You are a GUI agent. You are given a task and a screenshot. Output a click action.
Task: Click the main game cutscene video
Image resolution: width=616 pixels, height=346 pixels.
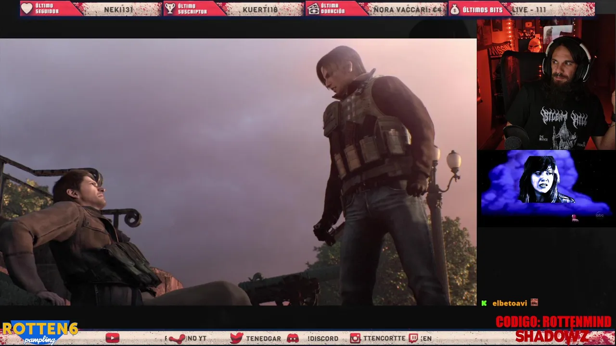pos(238,172)
